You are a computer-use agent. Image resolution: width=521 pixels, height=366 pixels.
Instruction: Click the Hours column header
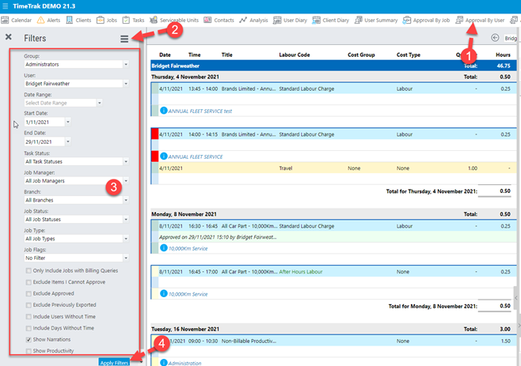(503, 55)
